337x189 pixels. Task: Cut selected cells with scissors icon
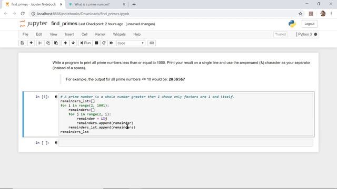click(x=40, y=43)
